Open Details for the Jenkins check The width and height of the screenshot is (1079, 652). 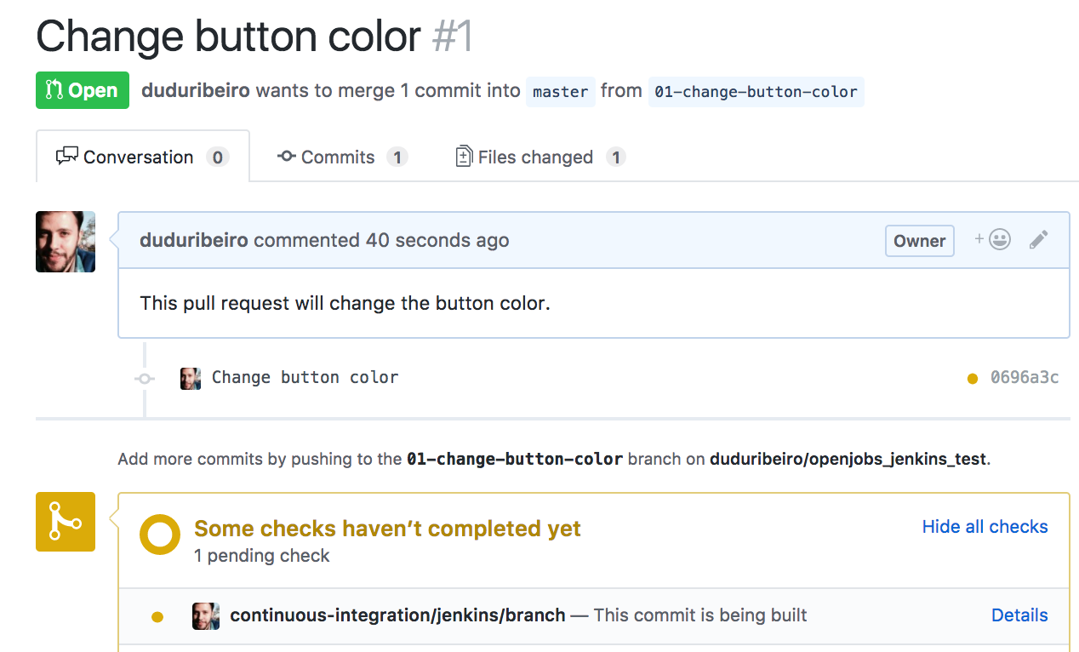pos(1019,615)
